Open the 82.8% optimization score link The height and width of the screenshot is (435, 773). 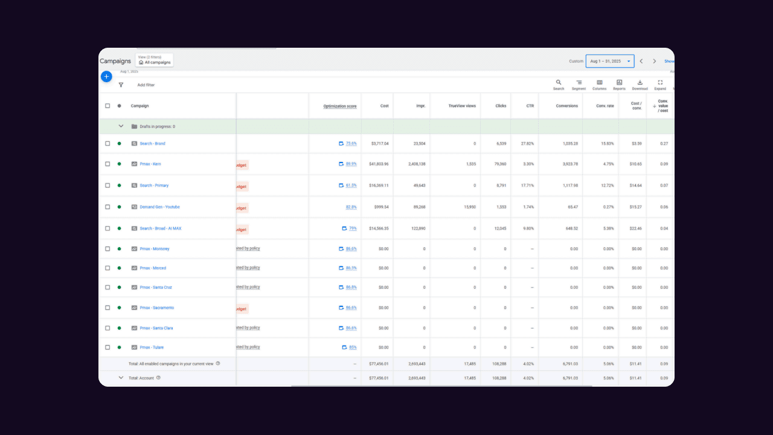[x=351, y=207]
